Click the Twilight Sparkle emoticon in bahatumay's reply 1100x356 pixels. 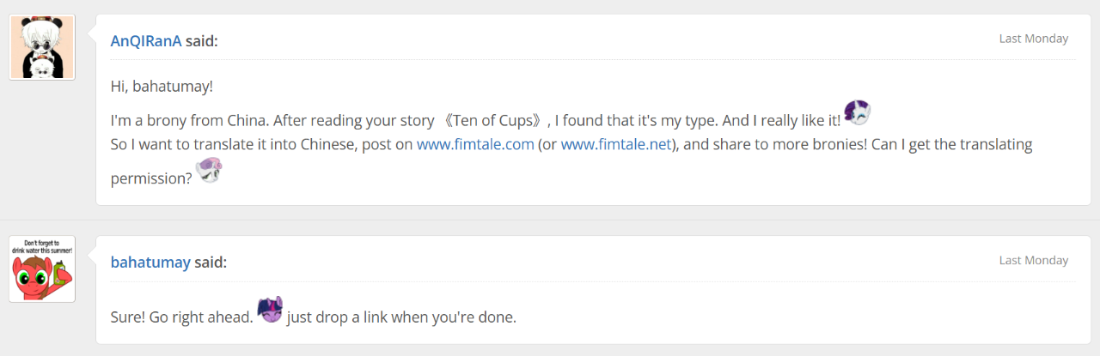point(270,310)
